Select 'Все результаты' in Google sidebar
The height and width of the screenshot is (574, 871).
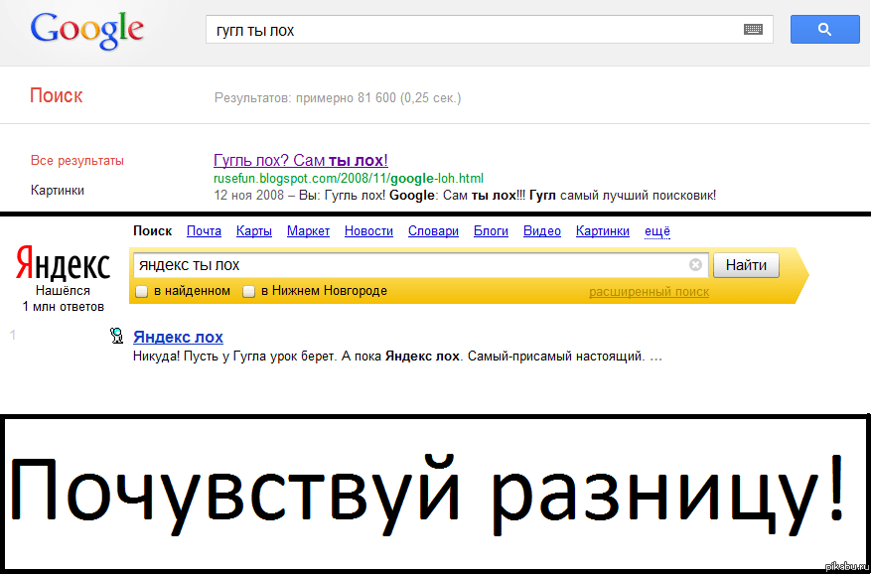point(77,161)
